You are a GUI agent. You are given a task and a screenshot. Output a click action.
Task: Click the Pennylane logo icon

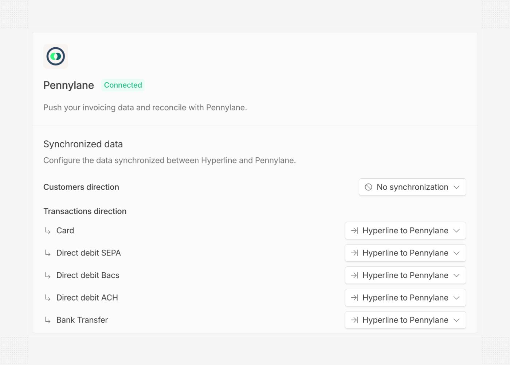[56, 56]
